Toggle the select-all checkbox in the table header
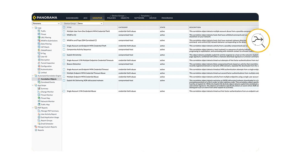The width and height of the screenshot is (294, 163). click(64, 27)
